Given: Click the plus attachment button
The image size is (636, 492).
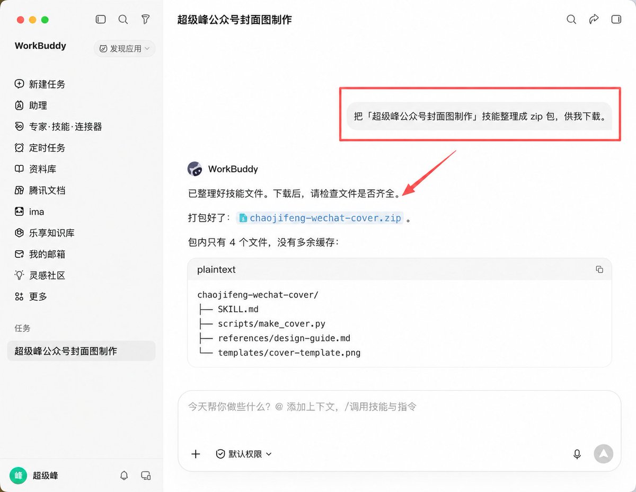Looking at the screenshot, I should pos(196,454).
